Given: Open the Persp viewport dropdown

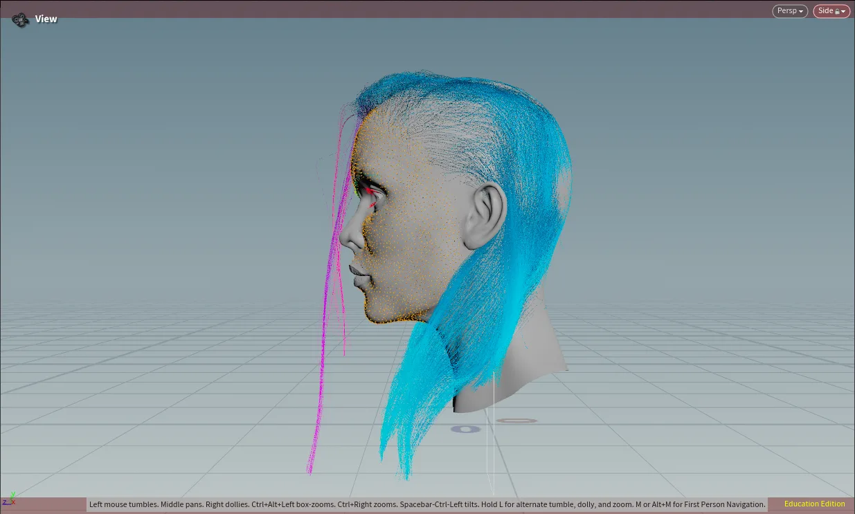Looking at the screenshot, I should pyautogui.click(x=790, y=11).
